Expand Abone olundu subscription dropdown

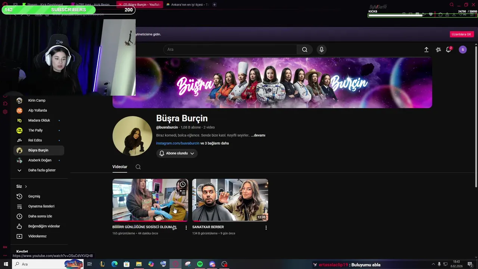tap(177, 153)
